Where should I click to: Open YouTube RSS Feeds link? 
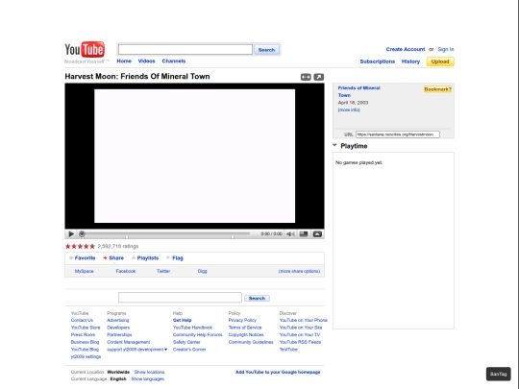pyautogui.click(x=300, y=342)
